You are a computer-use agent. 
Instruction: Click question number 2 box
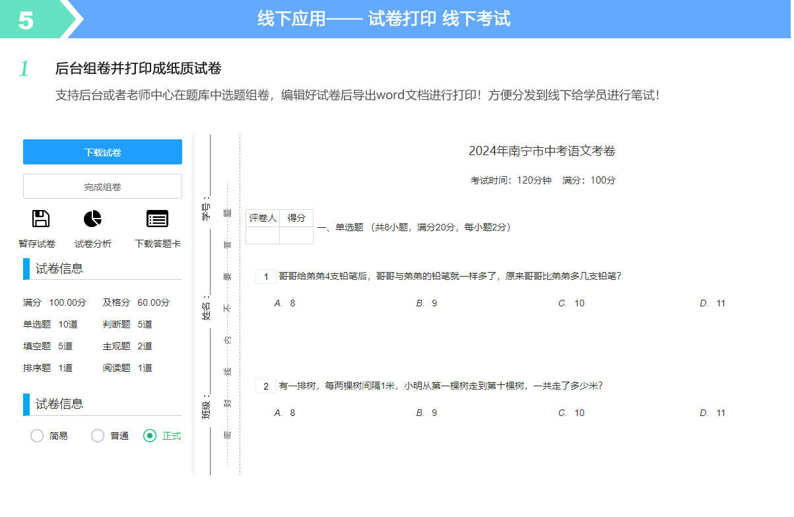click(266, 386)
